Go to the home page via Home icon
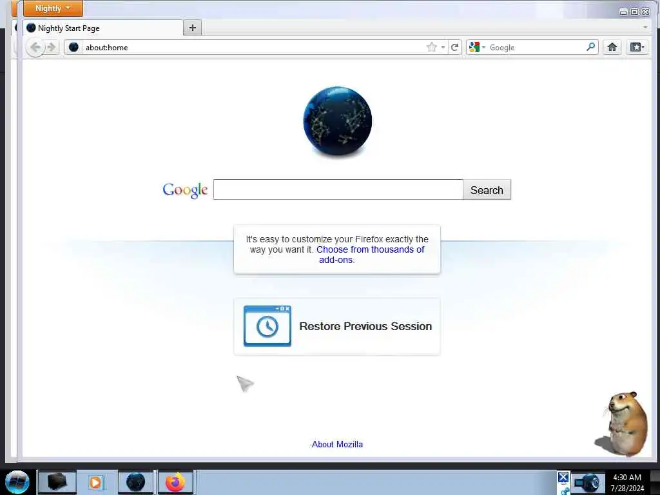The image size is (660, 495). pos(612,47)
